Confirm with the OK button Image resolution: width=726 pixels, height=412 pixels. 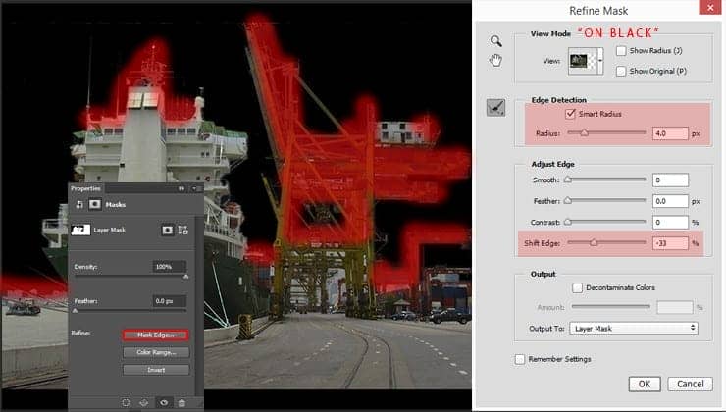(645, 384)
